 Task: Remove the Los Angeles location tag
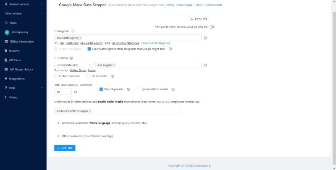[x=114, y=65]
